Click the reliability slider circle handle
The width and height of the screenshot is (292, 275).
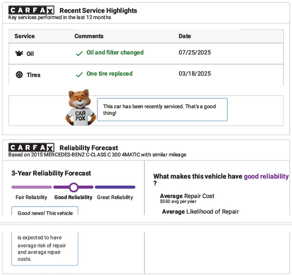[74, 188]
